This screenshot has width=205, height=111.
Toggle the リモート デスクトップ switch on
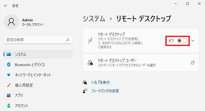click(x=182, y=41)
